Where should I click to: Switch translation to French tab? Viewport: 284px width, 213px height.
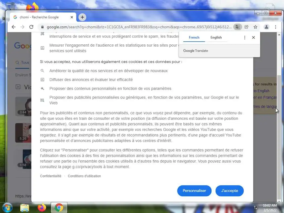click(x=194, y=37)
